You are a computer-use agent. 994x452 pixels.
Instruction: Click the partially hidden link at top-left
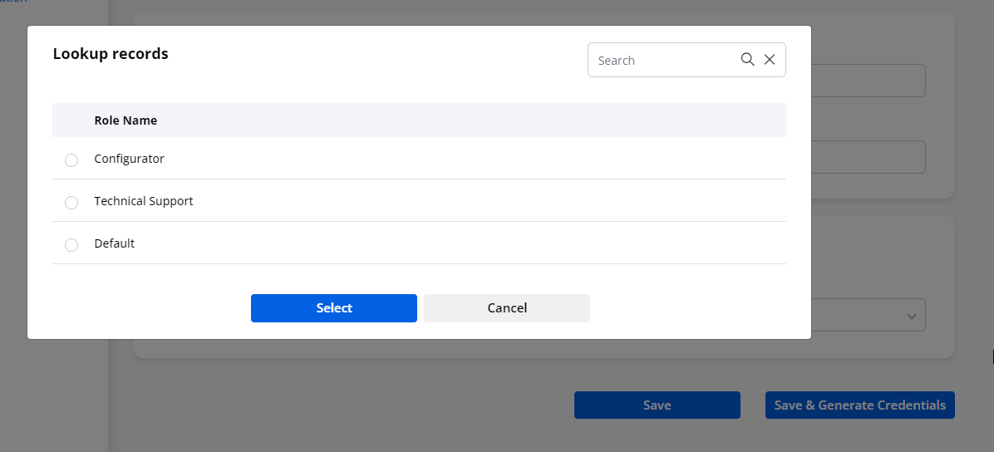tap(13, 2)
